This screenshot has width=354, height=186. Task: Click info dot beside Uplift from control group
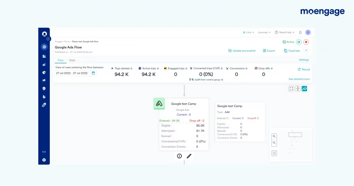(222, 80)
